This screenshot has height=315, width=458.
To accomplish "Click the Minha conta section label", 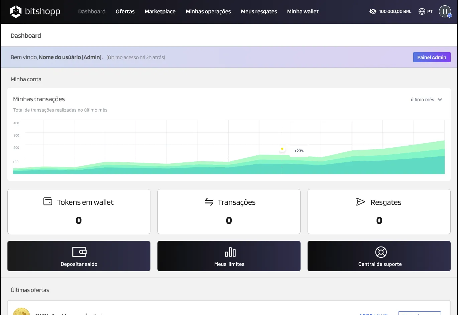I will pyautogui.click(x=26, y=80).
